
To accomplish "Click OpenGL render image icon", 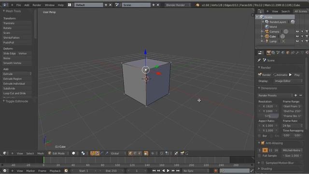I will point(182,153).
